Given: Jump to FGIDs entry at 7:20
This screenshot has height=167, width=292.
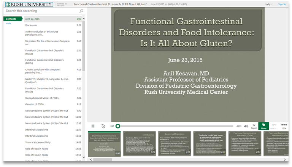Looking at the screenshot, I should point(53,90).
